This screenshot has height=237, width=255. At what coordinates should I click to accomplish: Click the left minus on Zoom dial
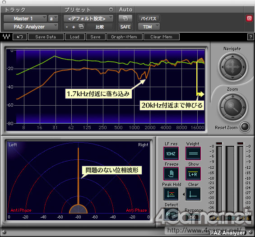point(222,107)
